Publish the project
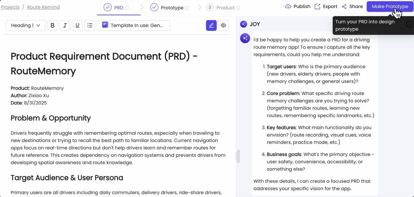Viewport: 414px width, 197px height. point(297,7)
